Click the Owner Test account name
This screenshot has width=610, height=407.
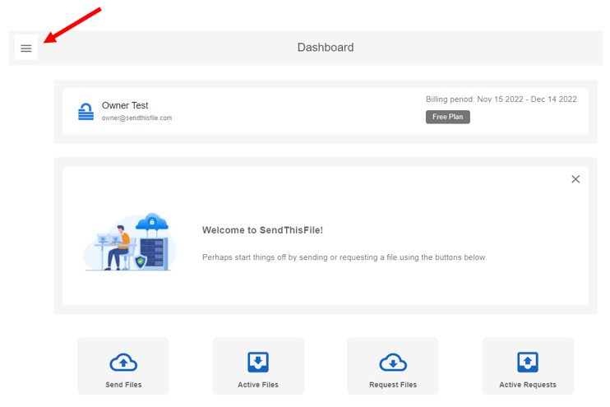tap(125, 105)
